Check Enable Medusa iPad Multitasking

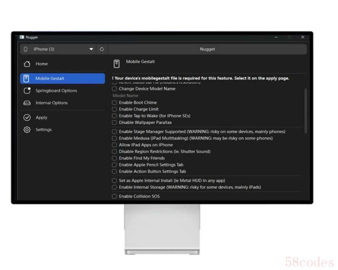(114, 138)
